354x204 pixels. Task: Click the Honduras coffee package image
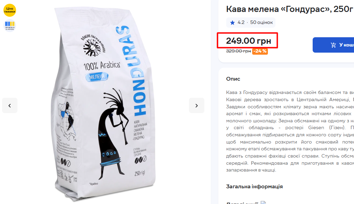click(104, 104)
